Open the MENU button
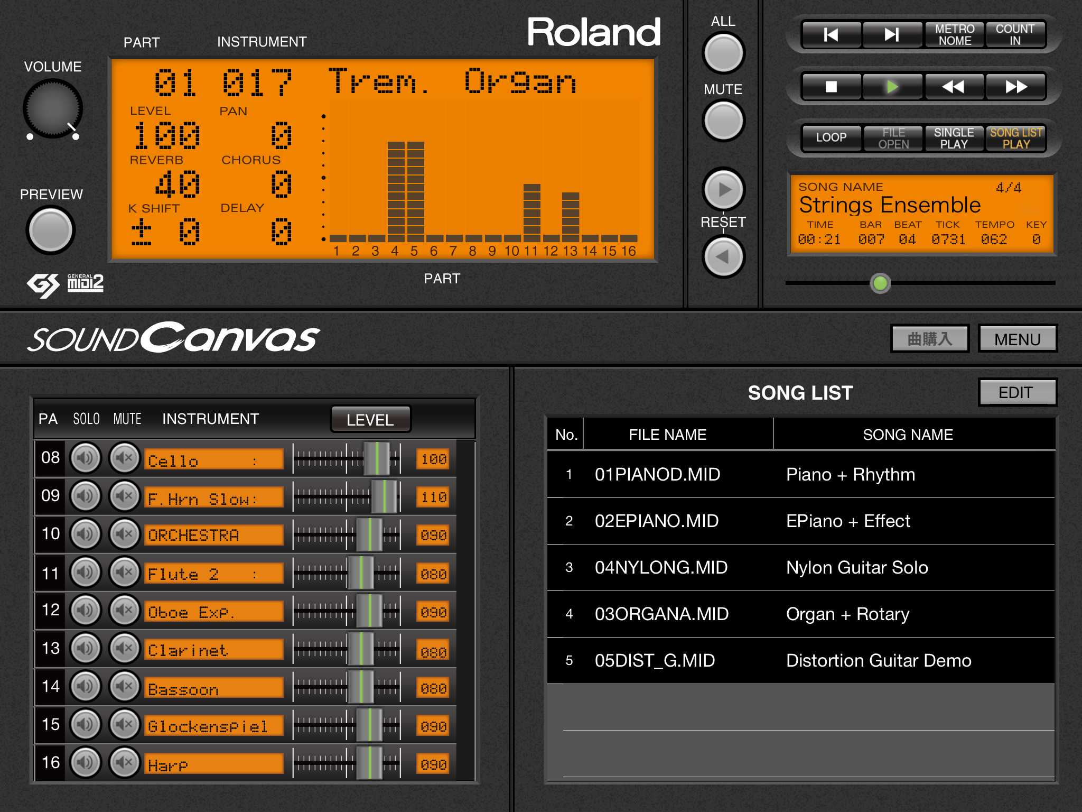The image size is (1082, 812). (x=1018, y=339)
